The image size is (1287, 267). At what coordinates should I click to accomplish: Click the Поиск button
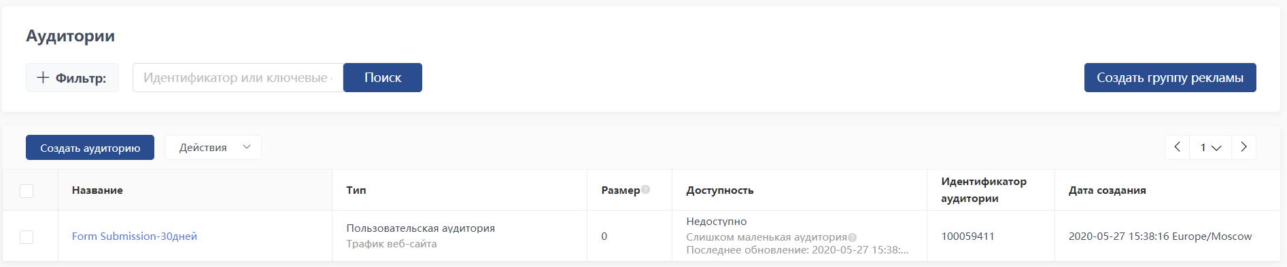[x=383, y=77]
